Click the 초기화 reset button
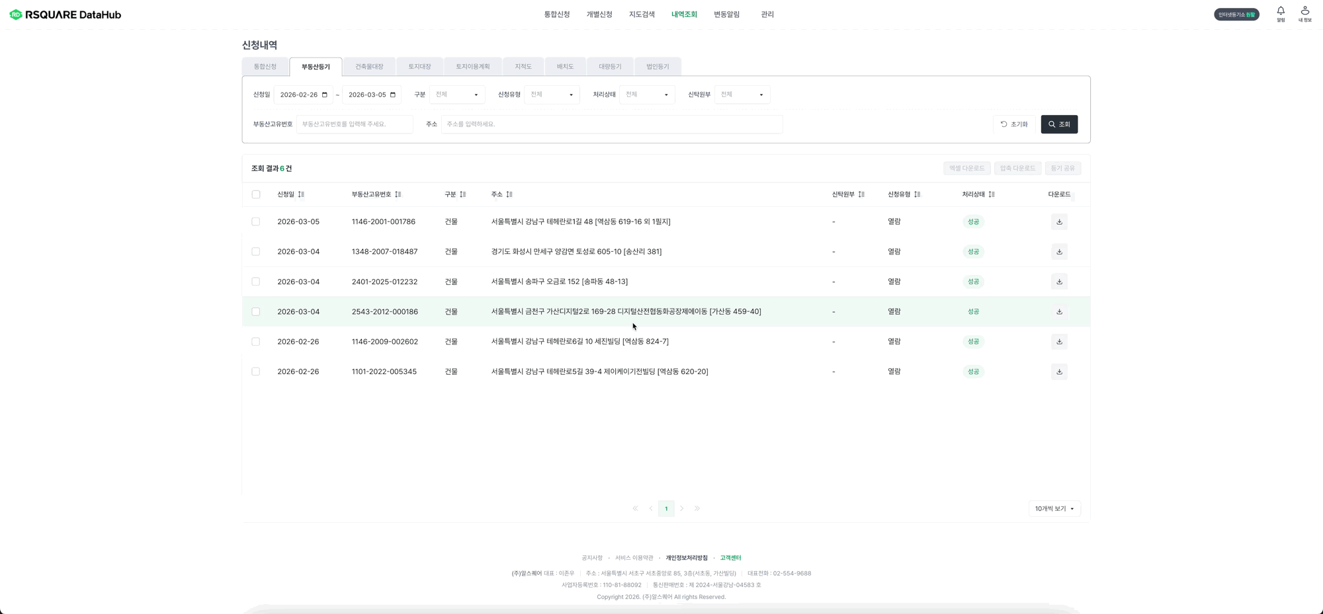This screenshot has height=614, width=1323. [x=1014, y=124]
